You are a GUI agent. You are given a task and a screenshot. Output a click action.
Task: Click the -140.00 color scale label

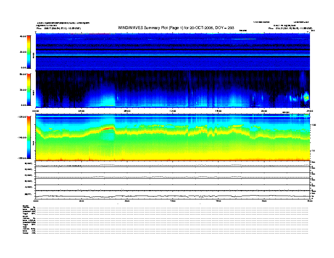coord(22,137)
